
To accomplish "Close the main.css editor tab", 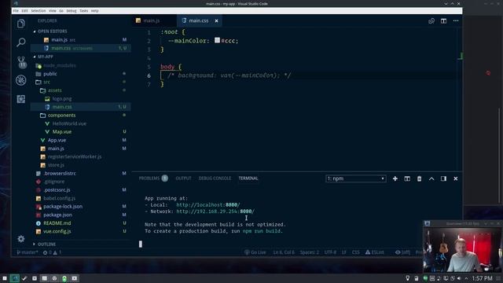I will pyautogui.click(x=217, y=21).
